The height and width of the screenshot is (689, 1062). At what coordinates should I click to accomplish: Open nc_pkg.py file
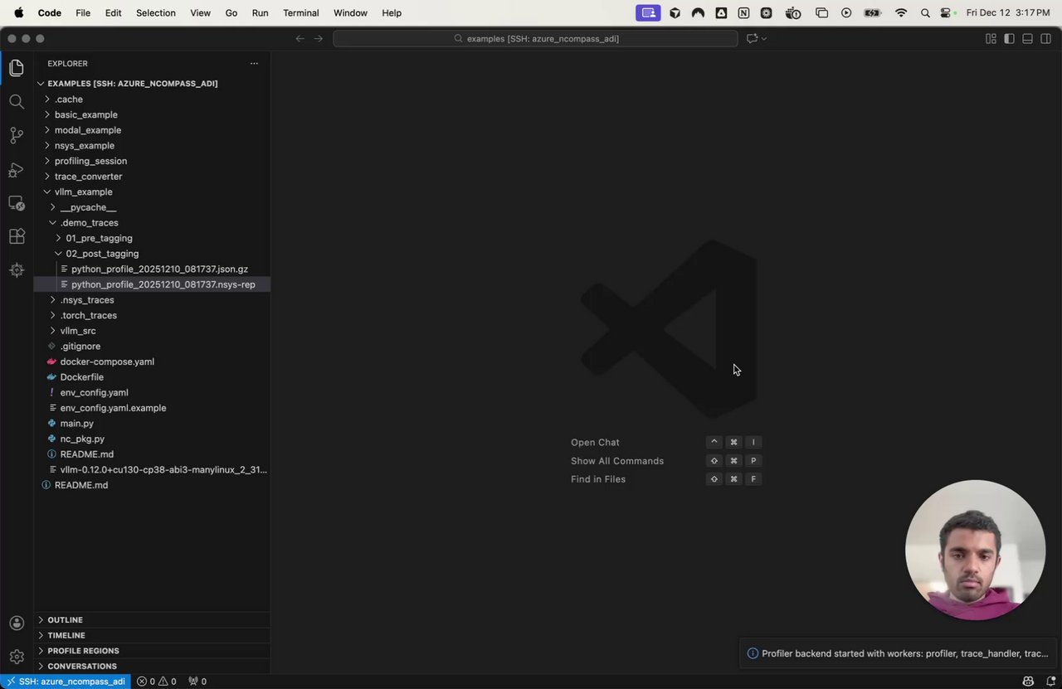(152, 439)
